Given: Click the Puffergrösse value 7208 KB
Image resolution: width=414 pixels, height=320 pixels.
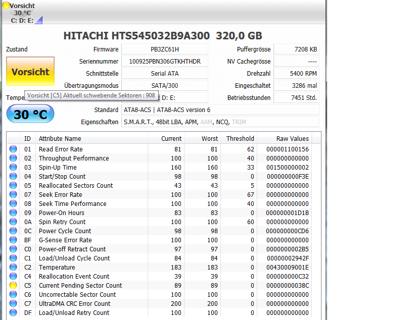Looking at the screenshot, I should tap(297, 49).
